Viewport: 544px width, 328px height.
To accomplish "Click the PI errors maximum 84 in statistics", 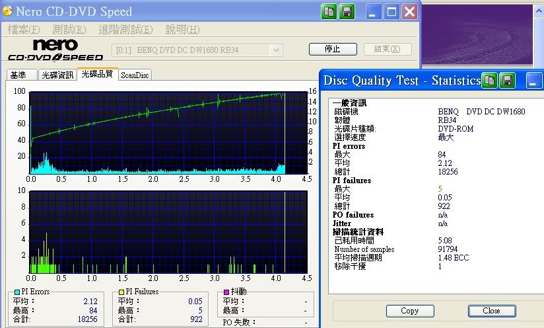I will (x=442, y=155).
